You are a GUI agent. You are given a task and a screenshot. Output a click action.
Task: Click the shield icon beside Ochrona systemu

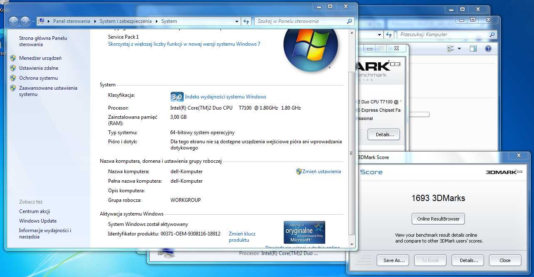tap(13, 78)
